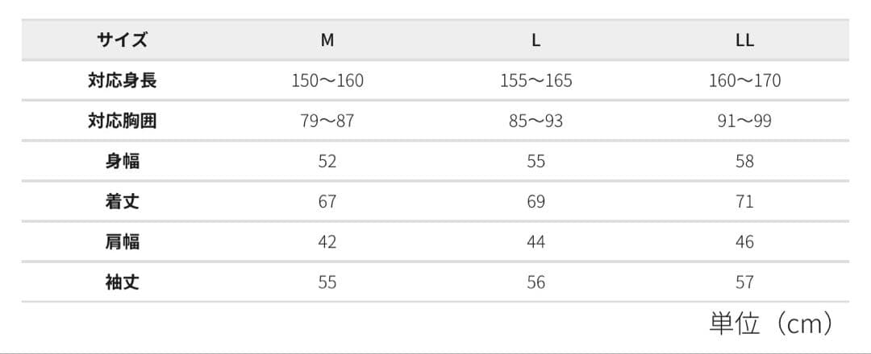Screen dimensions: 871x354
Task: Click the 袖丈 value 57 for LL
Action: pyautogui.click(x=744, y=283)
